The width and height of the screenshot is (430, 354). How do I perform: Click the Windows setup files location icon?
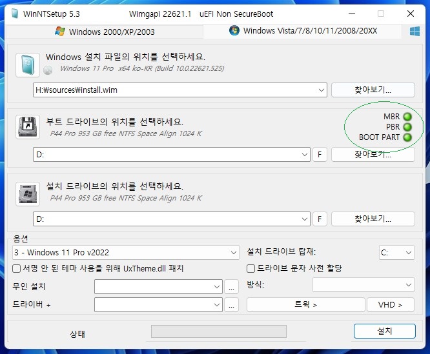point(28,65)
